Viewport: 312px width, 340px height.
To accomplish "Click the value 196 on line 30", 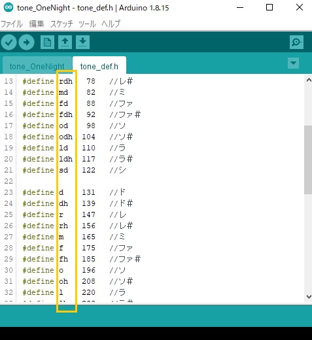I will [88, 270].
